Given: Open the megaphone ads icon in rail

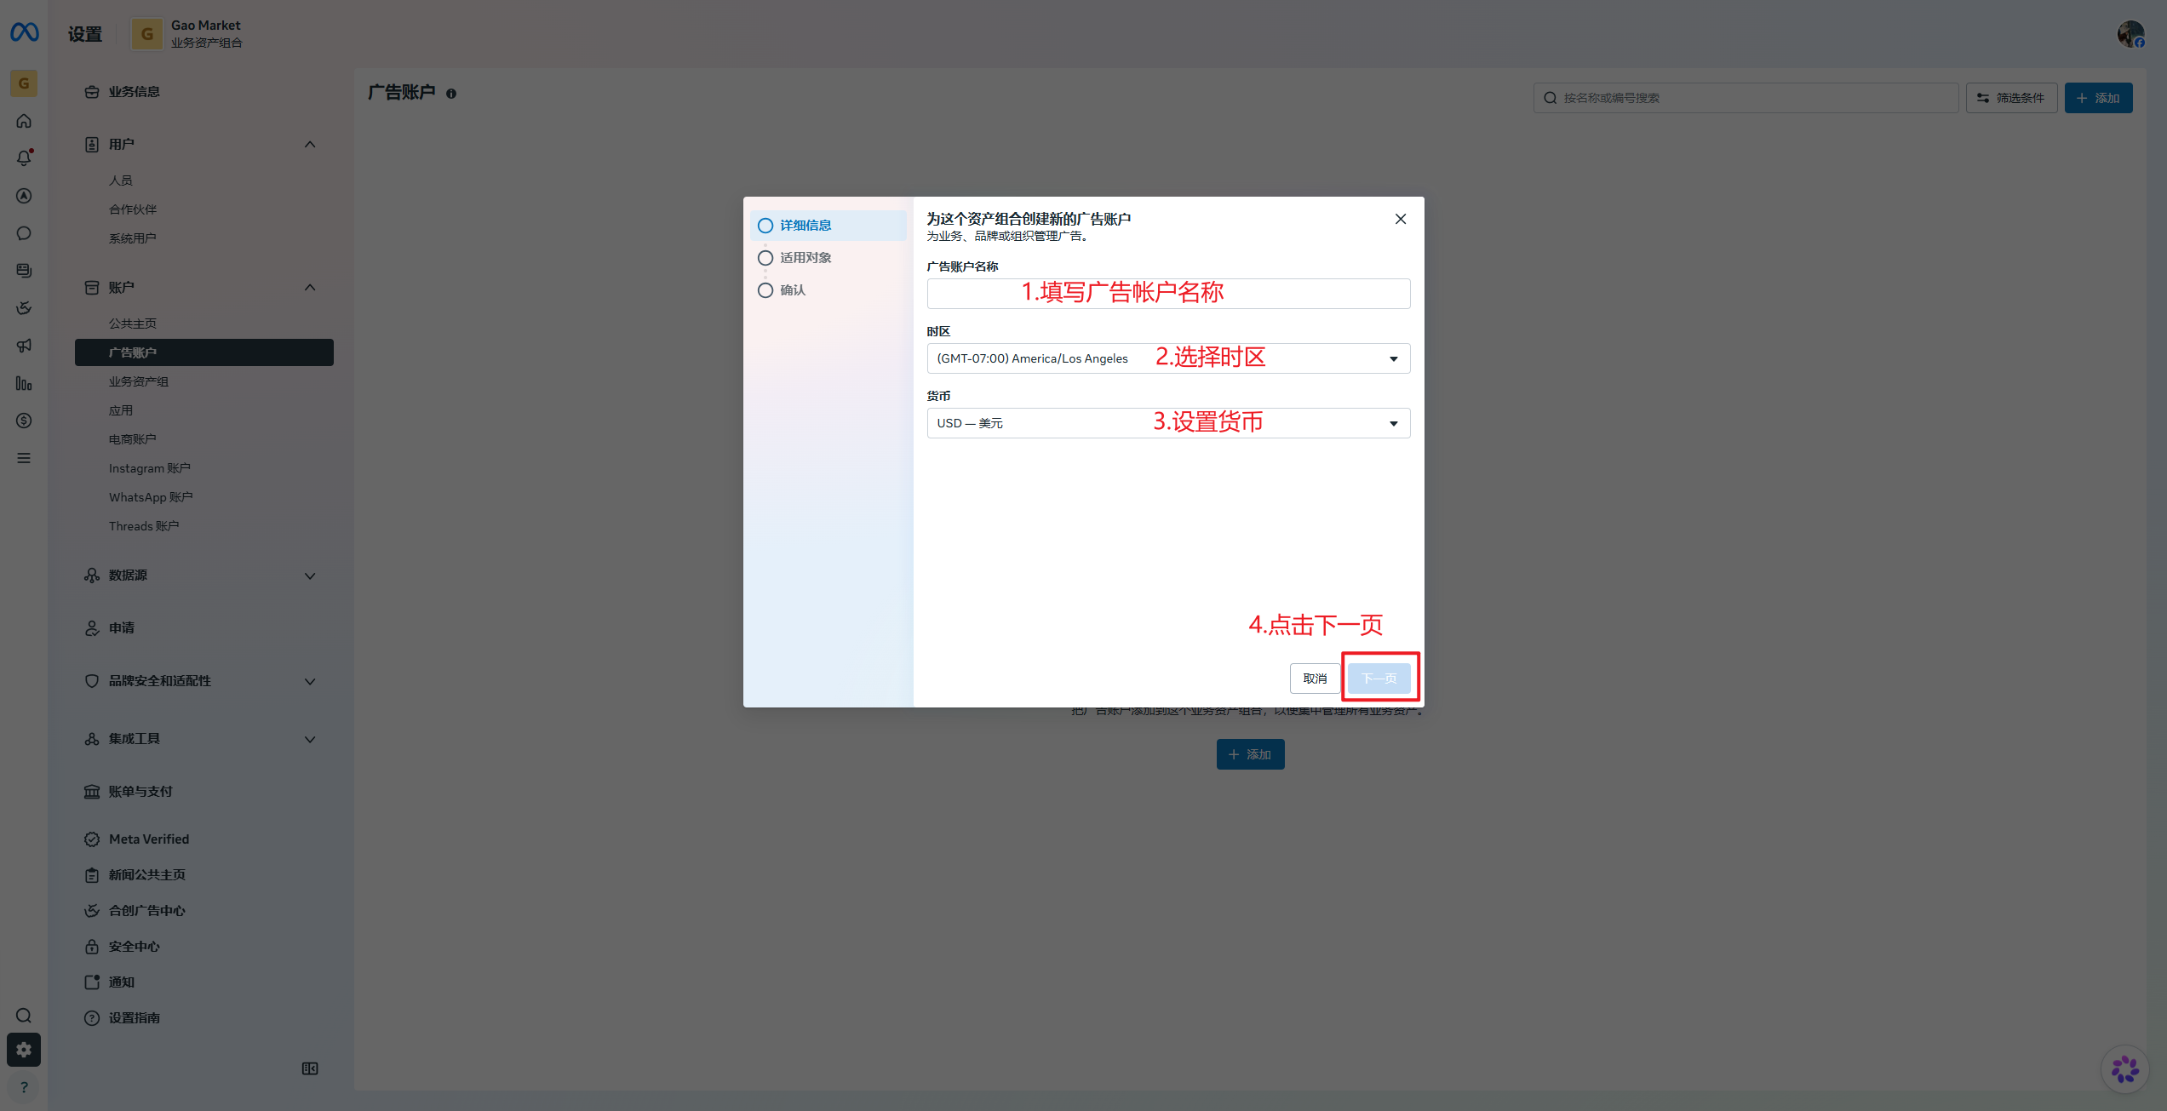Looking at the screenshot, I should pyautogui.click(x=24, y=346).
